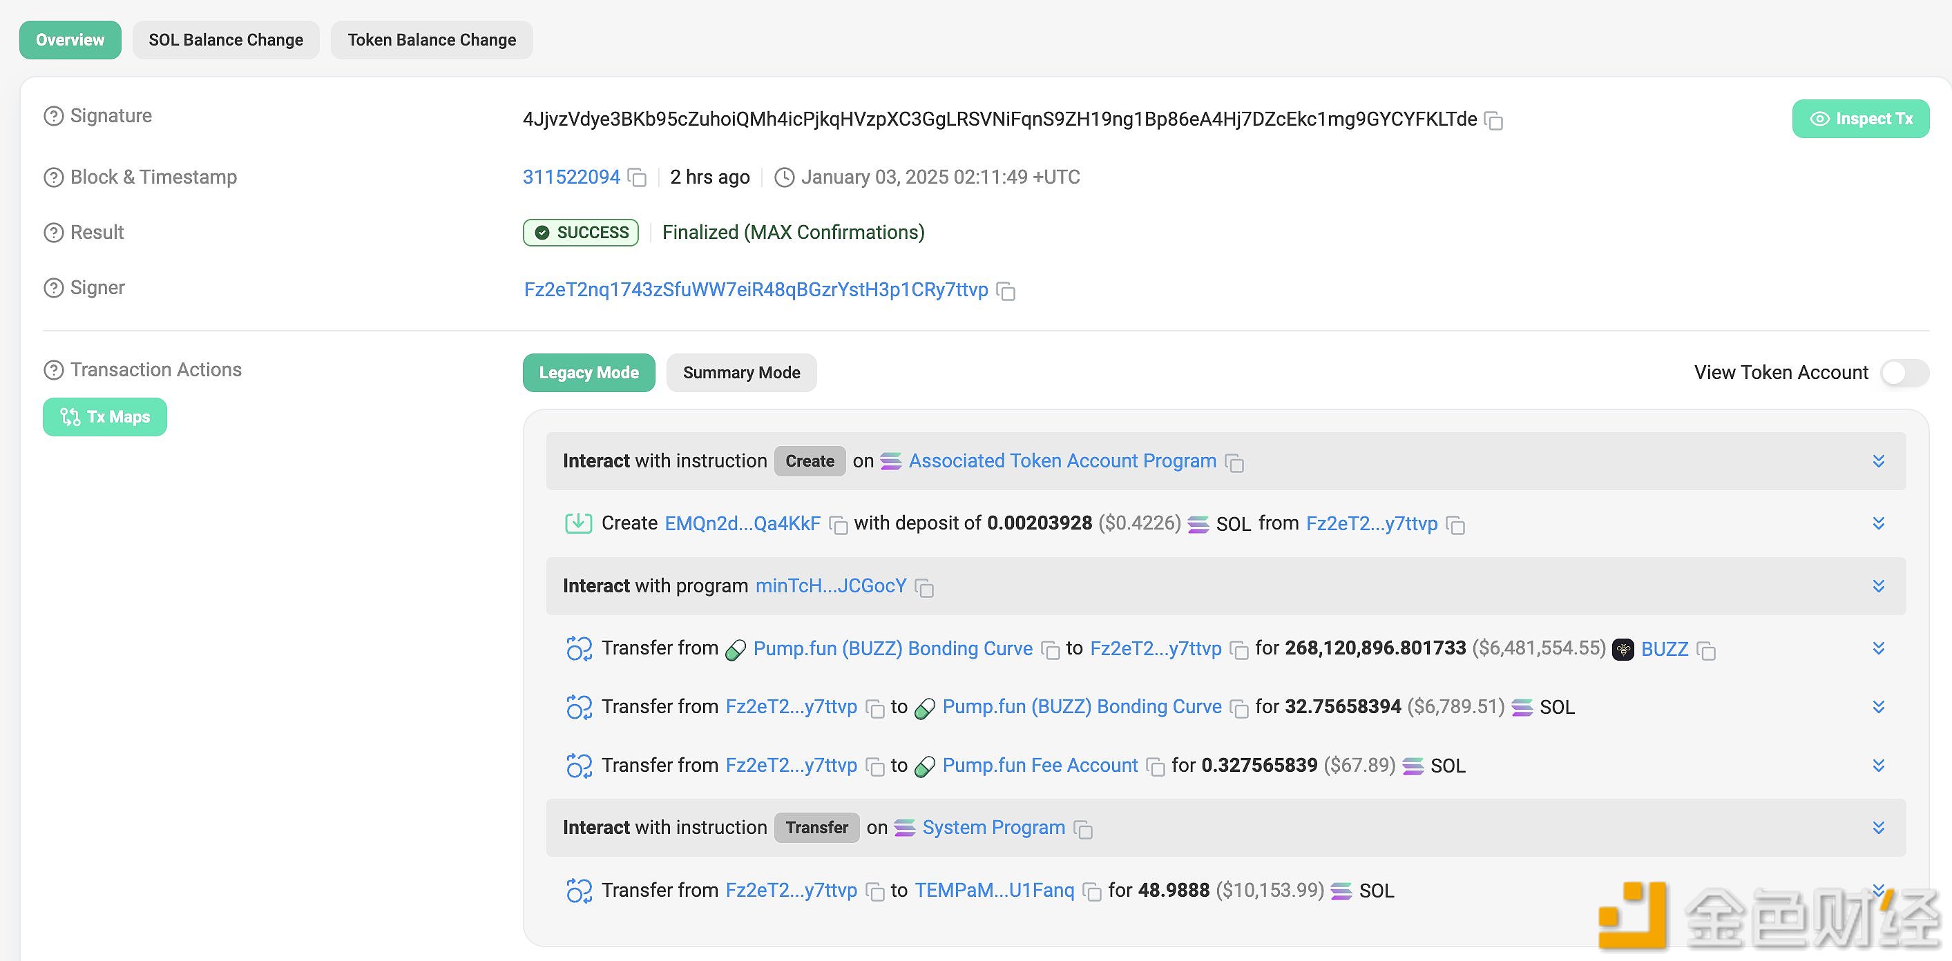Copy block number 311522094
This screenshot has height=961, width=1952.
(x=638, y=178)
